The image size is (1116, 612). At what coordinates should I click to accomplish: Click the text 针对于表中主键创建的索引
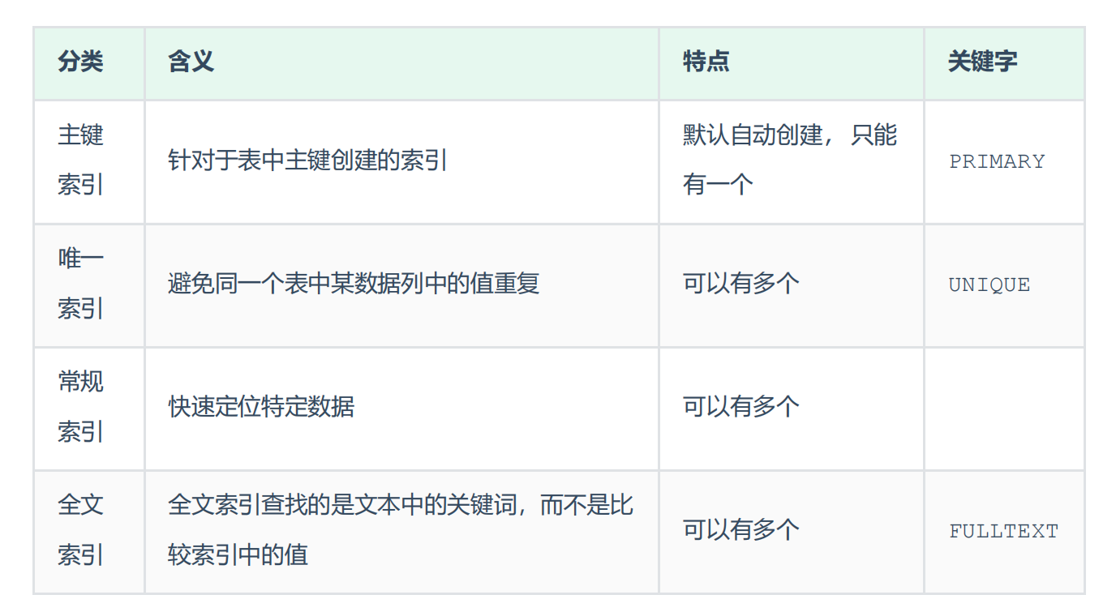click(308, 160)
